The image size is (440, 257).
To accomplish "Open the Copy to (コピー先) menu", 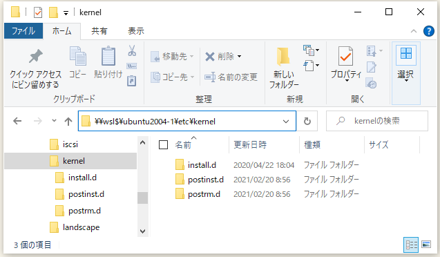I will 172,77.
